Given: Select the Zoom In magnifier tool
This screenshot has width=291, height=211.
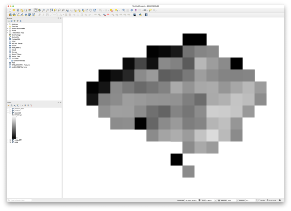Looking at the screenshot, I should [43, 10].
